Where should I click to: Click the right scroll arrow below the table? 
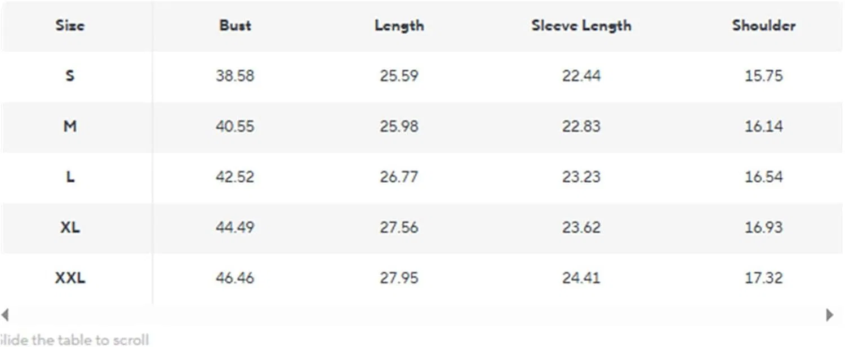click(x=829, y=314)
